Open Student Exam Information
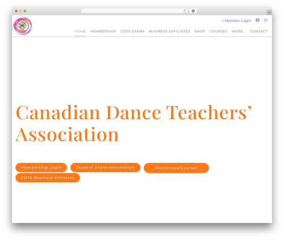The width and height of the screenshot is (284, 240). (x=105, y=167)
